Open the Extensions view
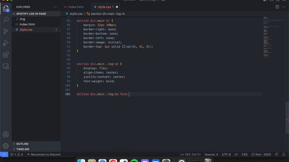Viewport: 289px width, 162px height. 6,54
